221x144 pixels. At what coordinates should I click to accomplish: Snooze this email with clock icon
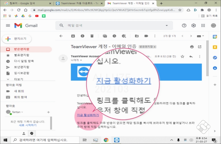(114, 36)
